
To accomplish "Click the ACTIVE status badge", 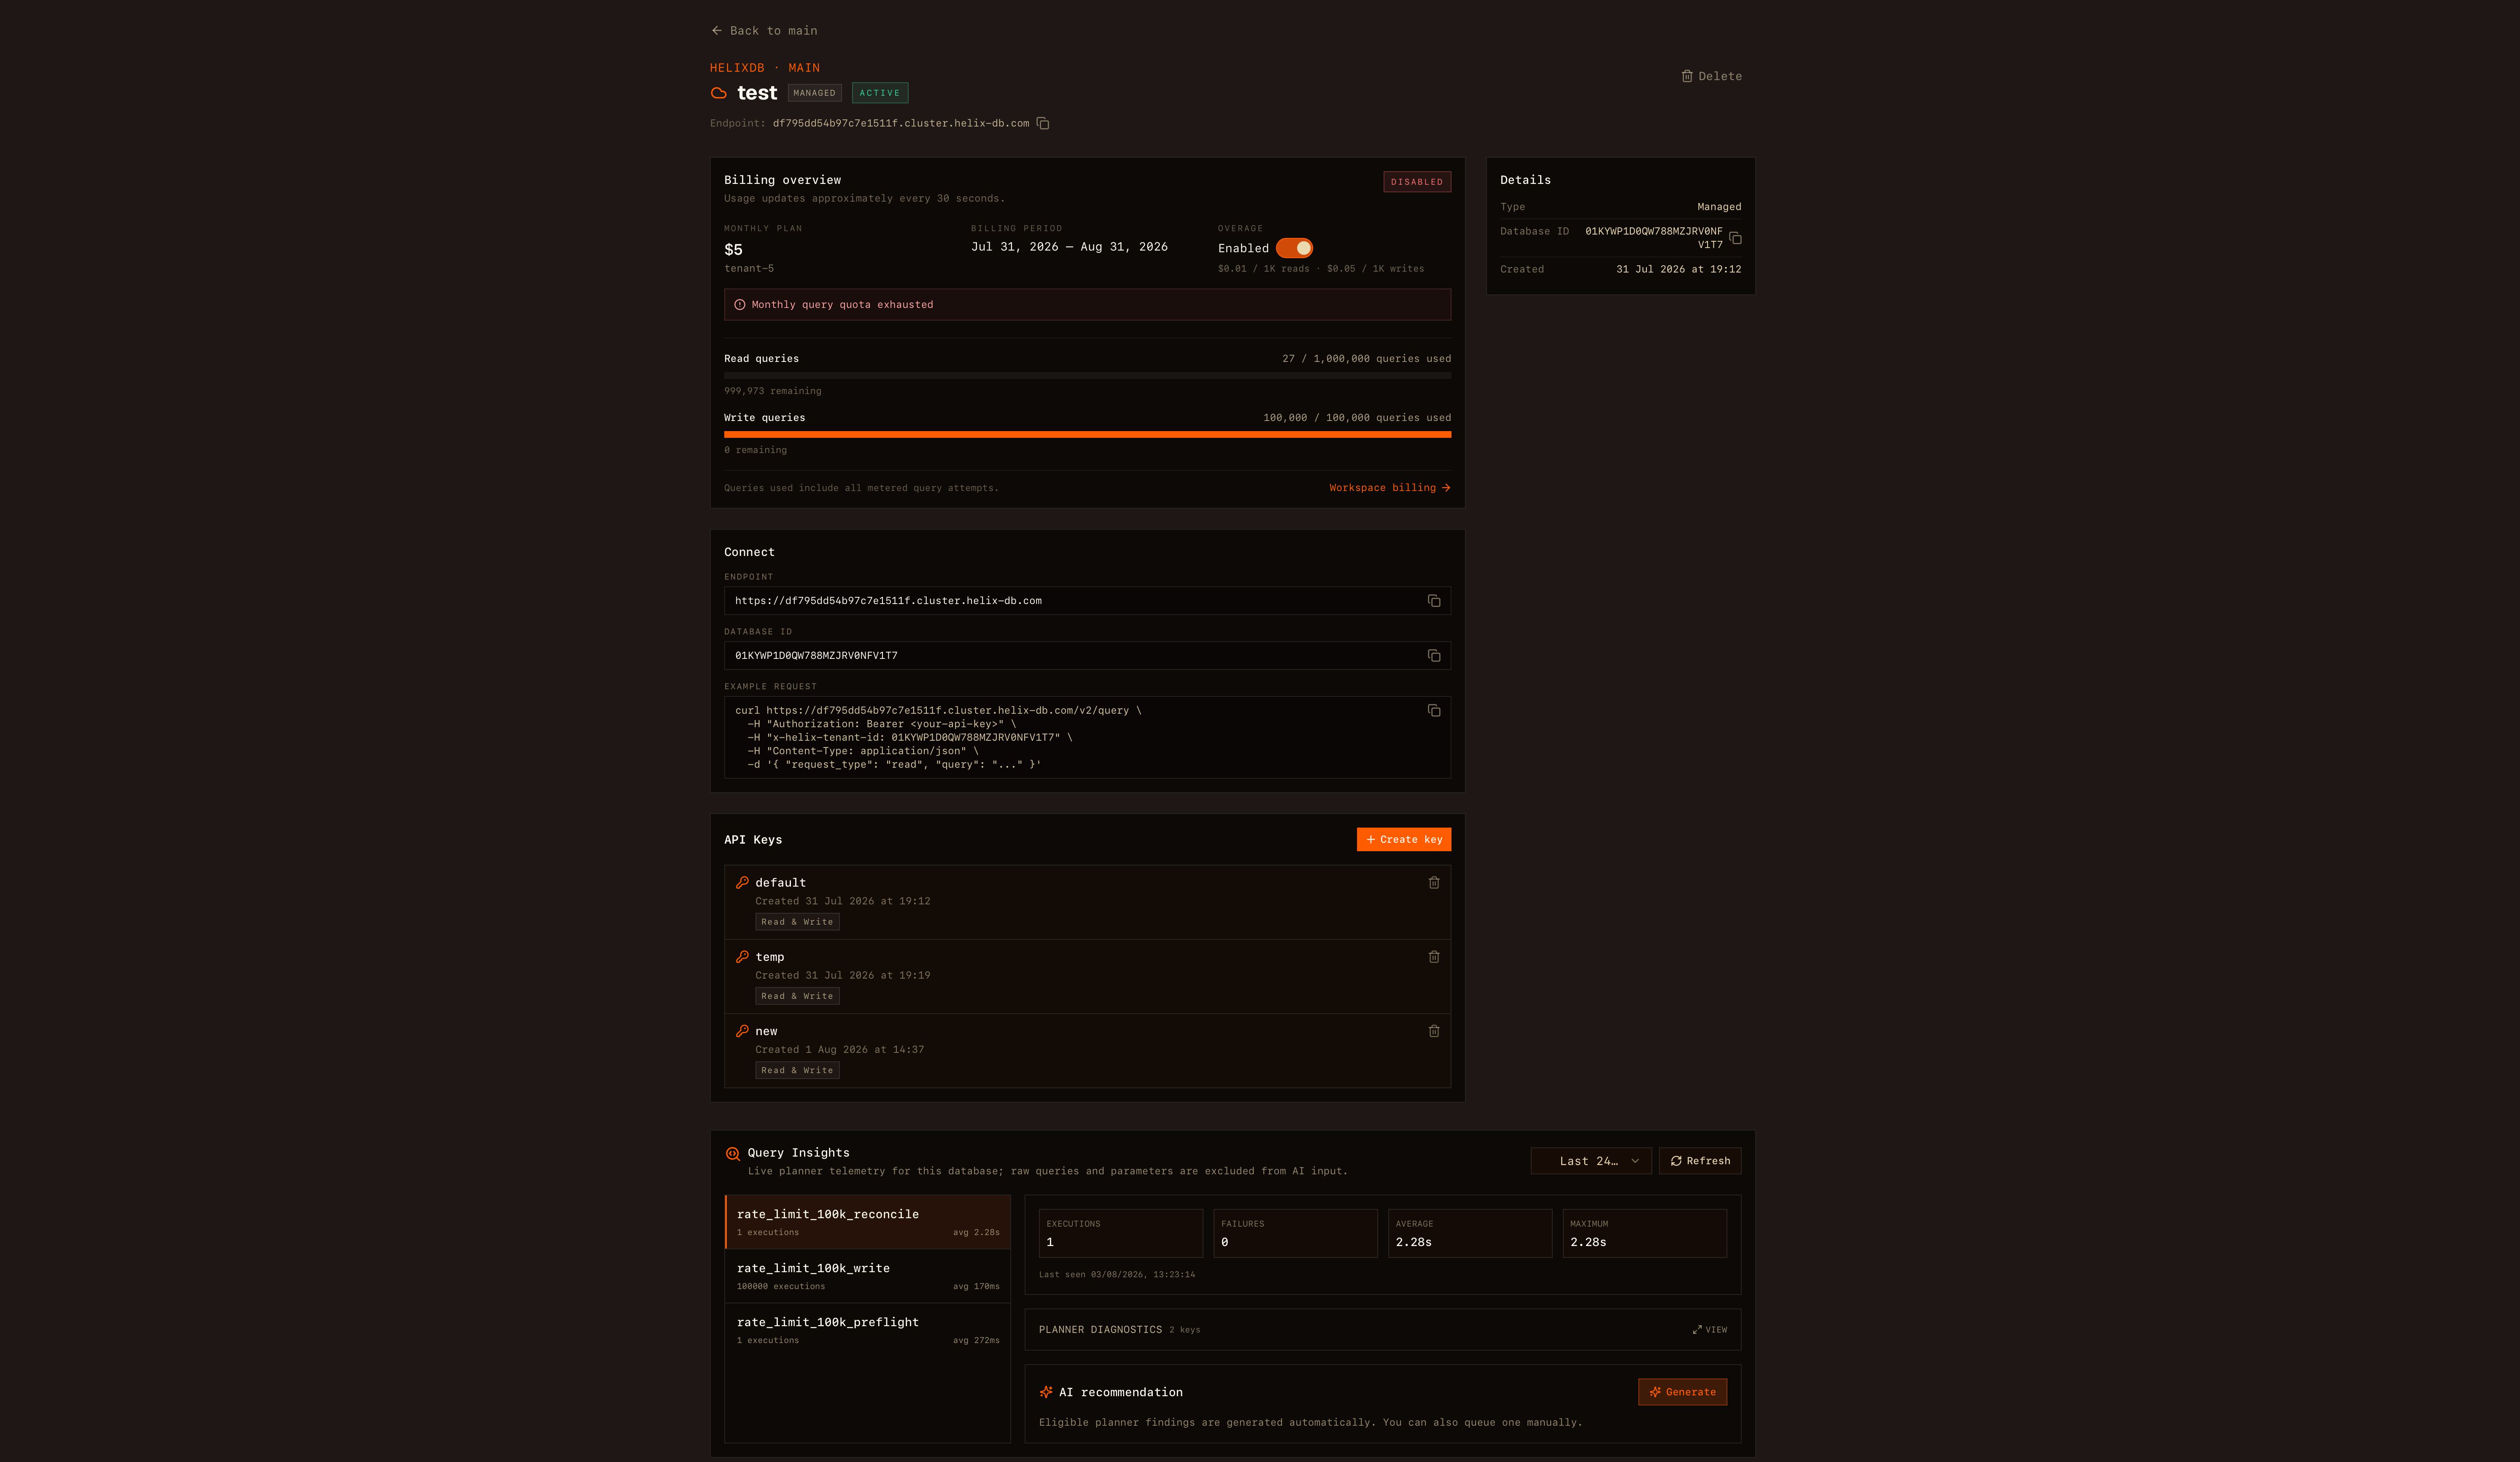I will [880, 93].
